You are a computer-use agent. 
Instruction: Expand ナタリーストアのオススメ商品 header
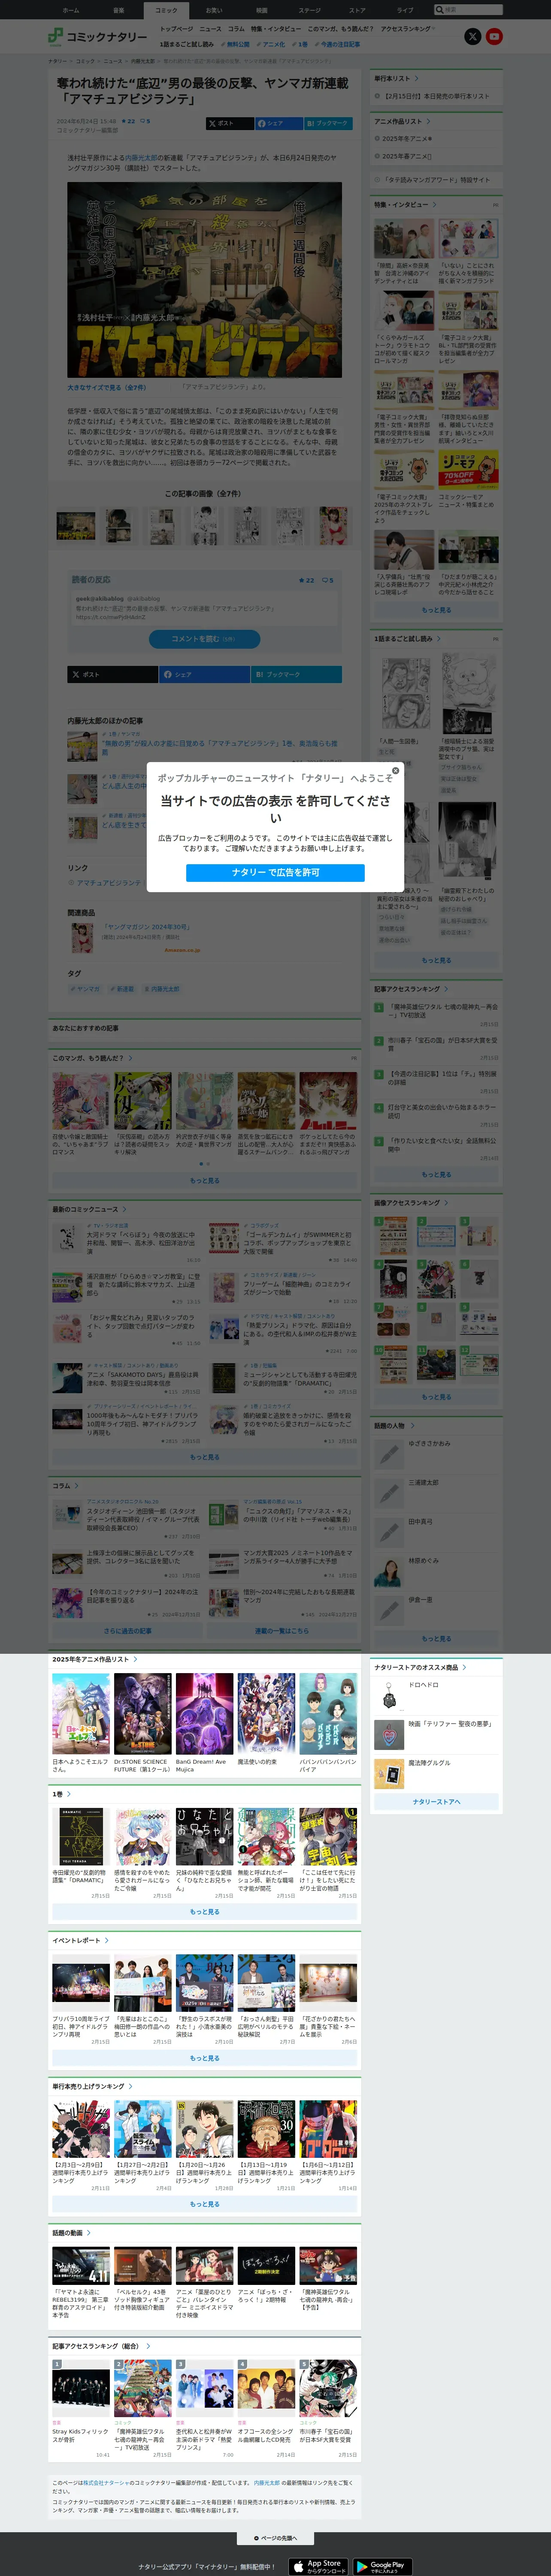[x=420, y=1668]
